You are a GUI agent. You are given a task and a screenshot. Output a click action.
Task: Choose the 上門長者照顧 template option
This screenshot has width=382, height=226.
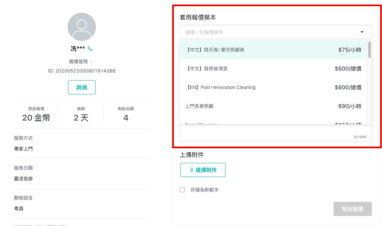273,106
